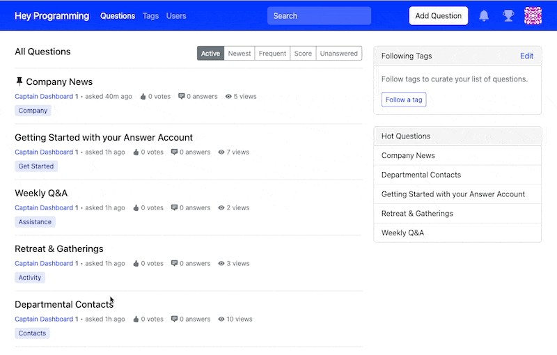Click the views eye icon on Departmental Contacts

click(x=221, y=319)
